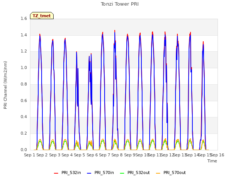
Task: Click the y-axis label PRI Channel (W/m2/nm)
Action: click(5, 85)
